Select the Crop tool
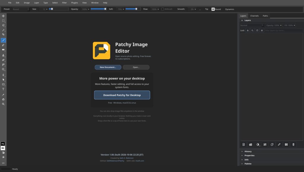Screen dimensions: 304x172 coord(3,35)
